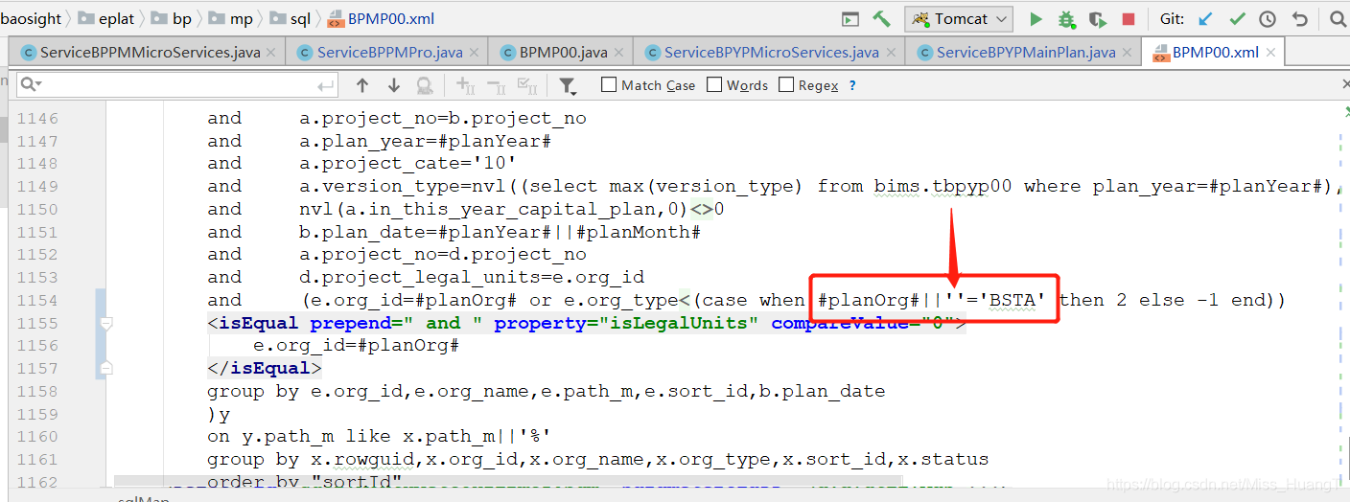Click the bp breadcrumb folder
1350x502 pixels.
172,18
